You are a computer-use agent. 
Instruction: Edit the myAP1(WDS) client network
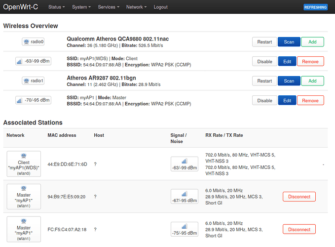(287, 62)
